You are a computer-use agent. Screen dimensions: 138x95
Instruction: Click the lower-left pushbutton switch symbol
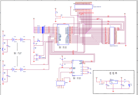point(3,79)
